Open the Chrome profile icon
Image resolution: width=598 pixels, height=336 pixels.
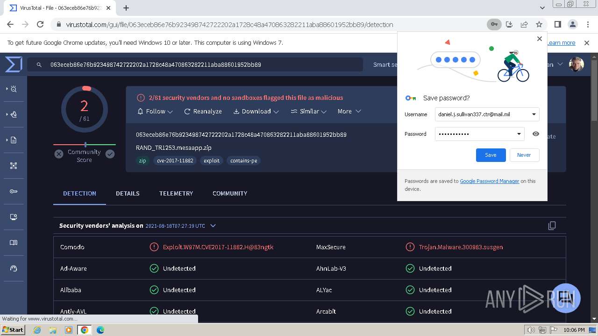click(x=572, y=24)
